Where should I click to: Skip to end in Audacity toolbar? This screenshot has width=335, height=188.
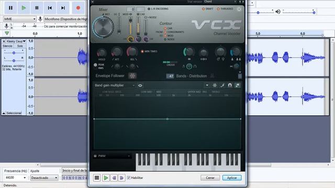click(x=63, y=8)
